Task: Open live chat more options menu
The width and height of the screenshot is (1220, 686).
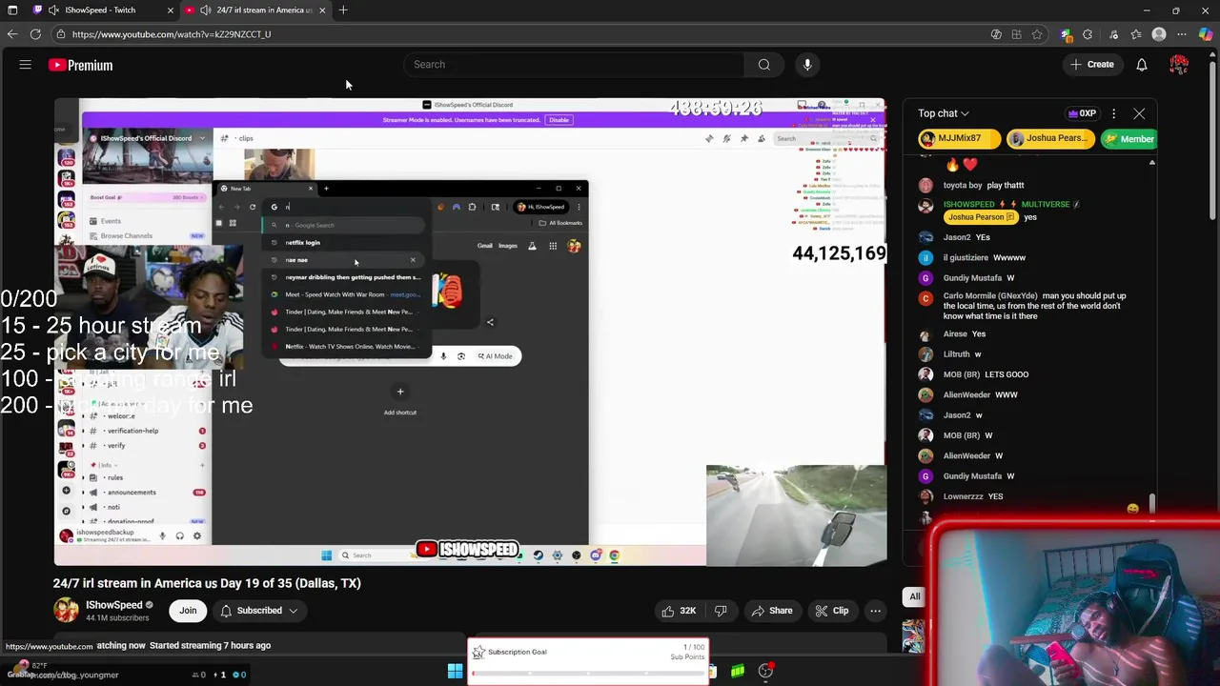Action: click(x=1113, y=113)
